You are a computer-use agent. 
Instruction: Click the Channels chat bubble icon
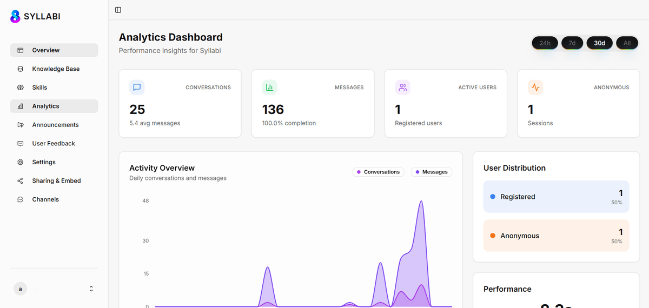click(x=21, y=199)
